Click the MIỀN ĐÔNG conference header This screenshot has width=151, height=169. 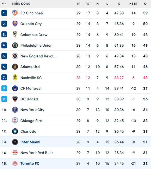(21, 4)
